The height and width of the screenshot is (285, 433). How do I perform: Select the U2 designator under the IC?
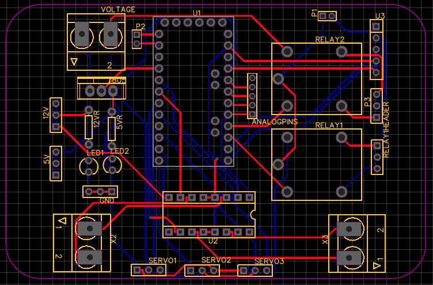pos(213,241)
